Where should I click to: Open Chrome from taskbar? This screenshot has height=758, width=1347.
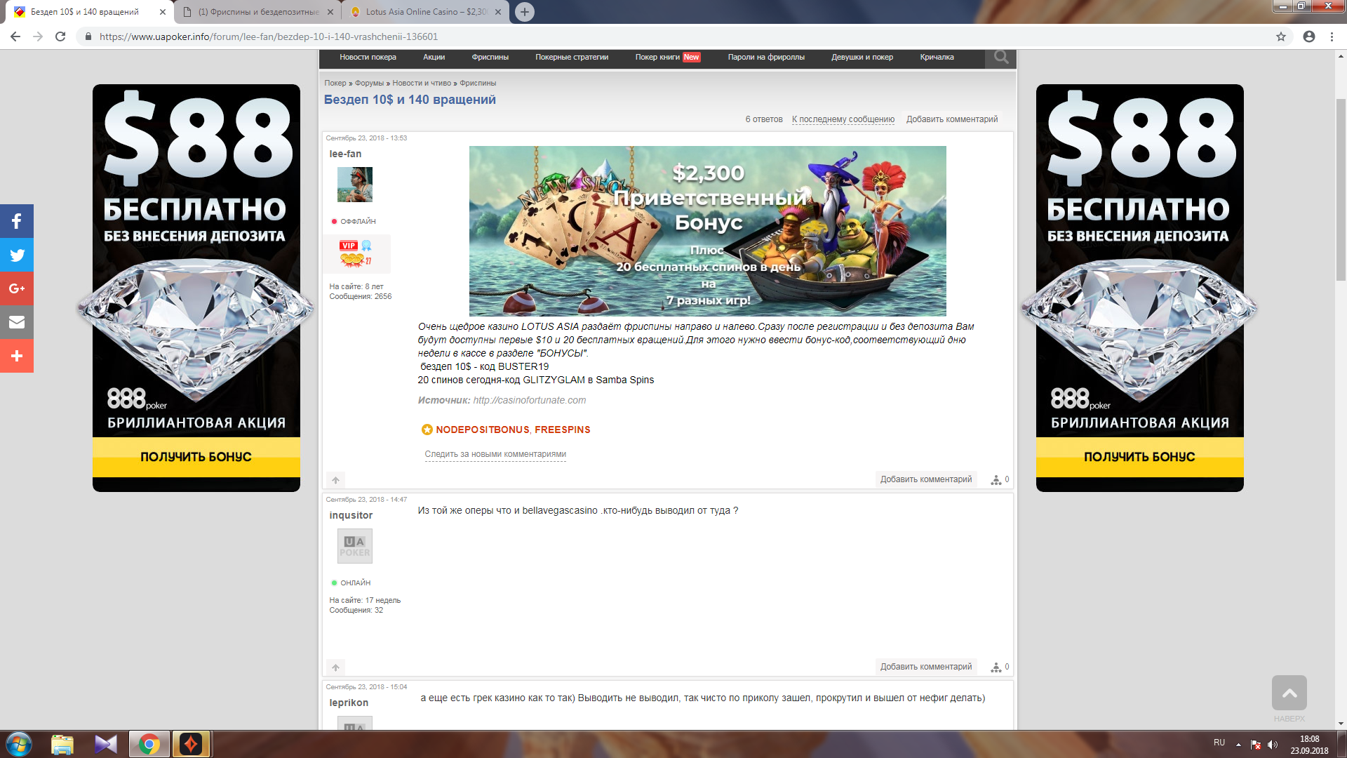point(149,744)
